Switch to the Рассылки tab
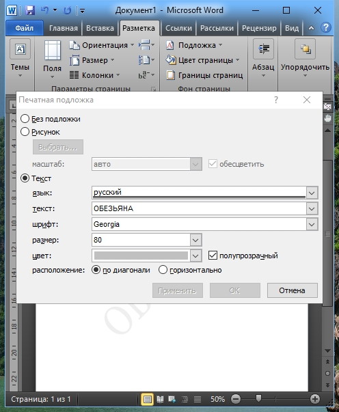Viewport: 339px width, 412px height. tap(217, 28)
